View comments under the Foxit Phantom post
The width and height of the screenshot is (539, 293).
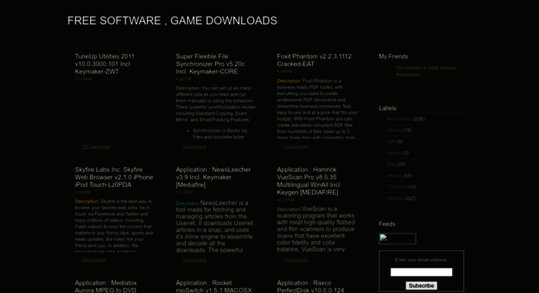(296, 147)
